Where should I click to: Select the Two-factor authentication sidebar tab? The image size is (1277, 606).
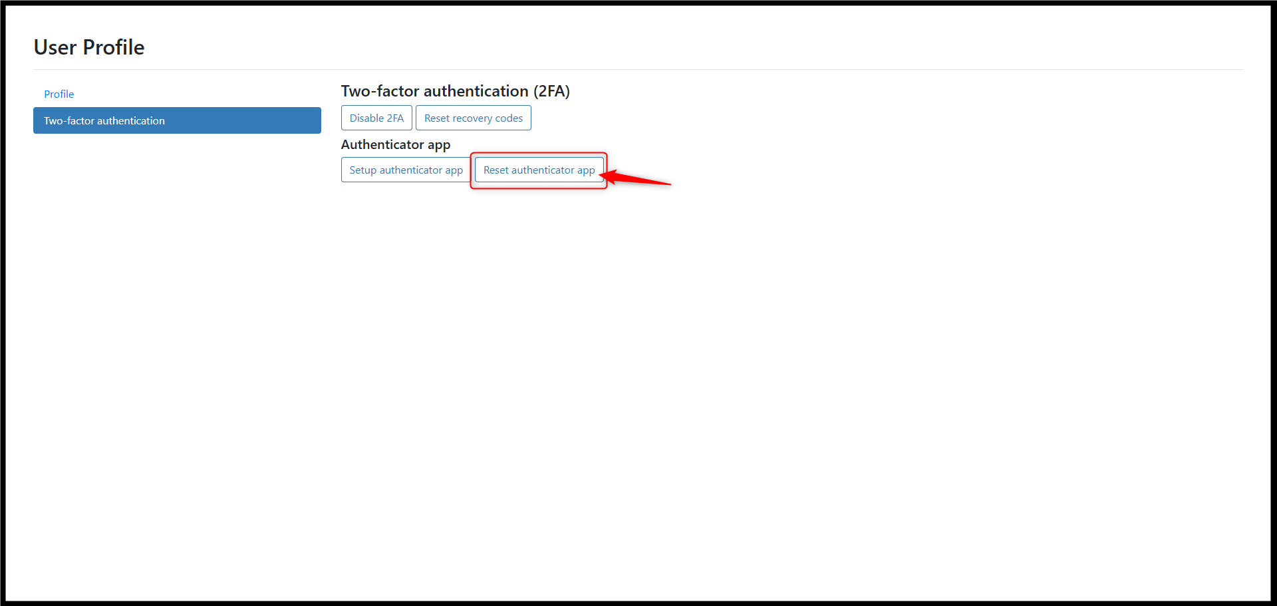coord(177,120)
